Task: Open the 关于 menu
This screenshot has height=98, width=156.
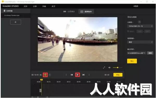Action: [53, 6]
